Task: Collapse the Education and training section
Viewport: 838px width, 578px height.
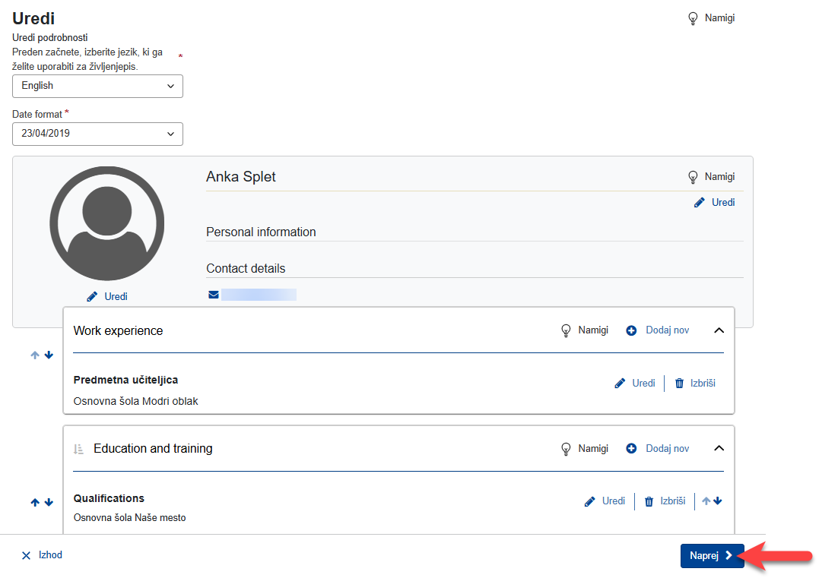Action: [719, 449]
